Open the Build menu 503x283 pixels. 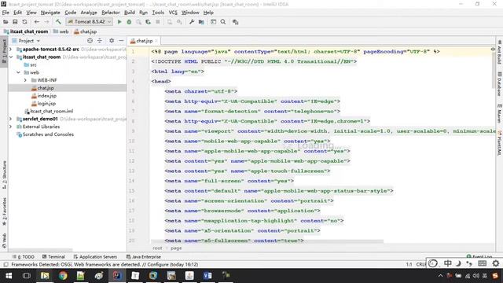(x=129, y=13)
